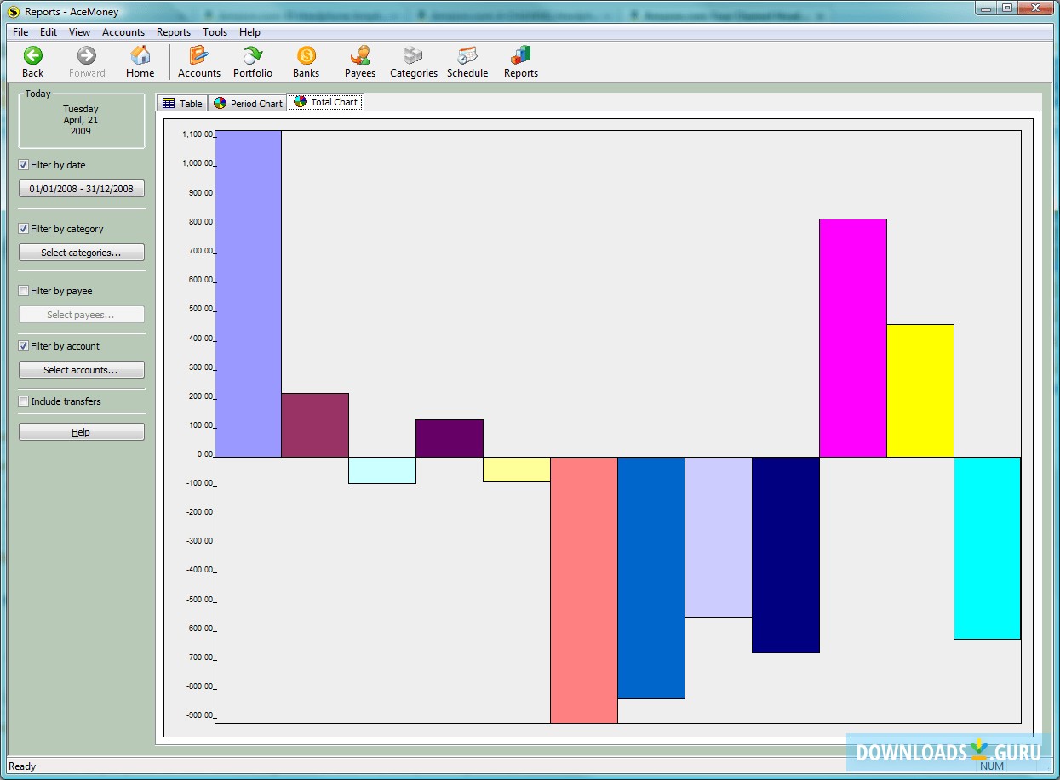Toggle the Filter by date checkbox
Image resolution: width=1060 pixels, height=780 pixels.
24,165
